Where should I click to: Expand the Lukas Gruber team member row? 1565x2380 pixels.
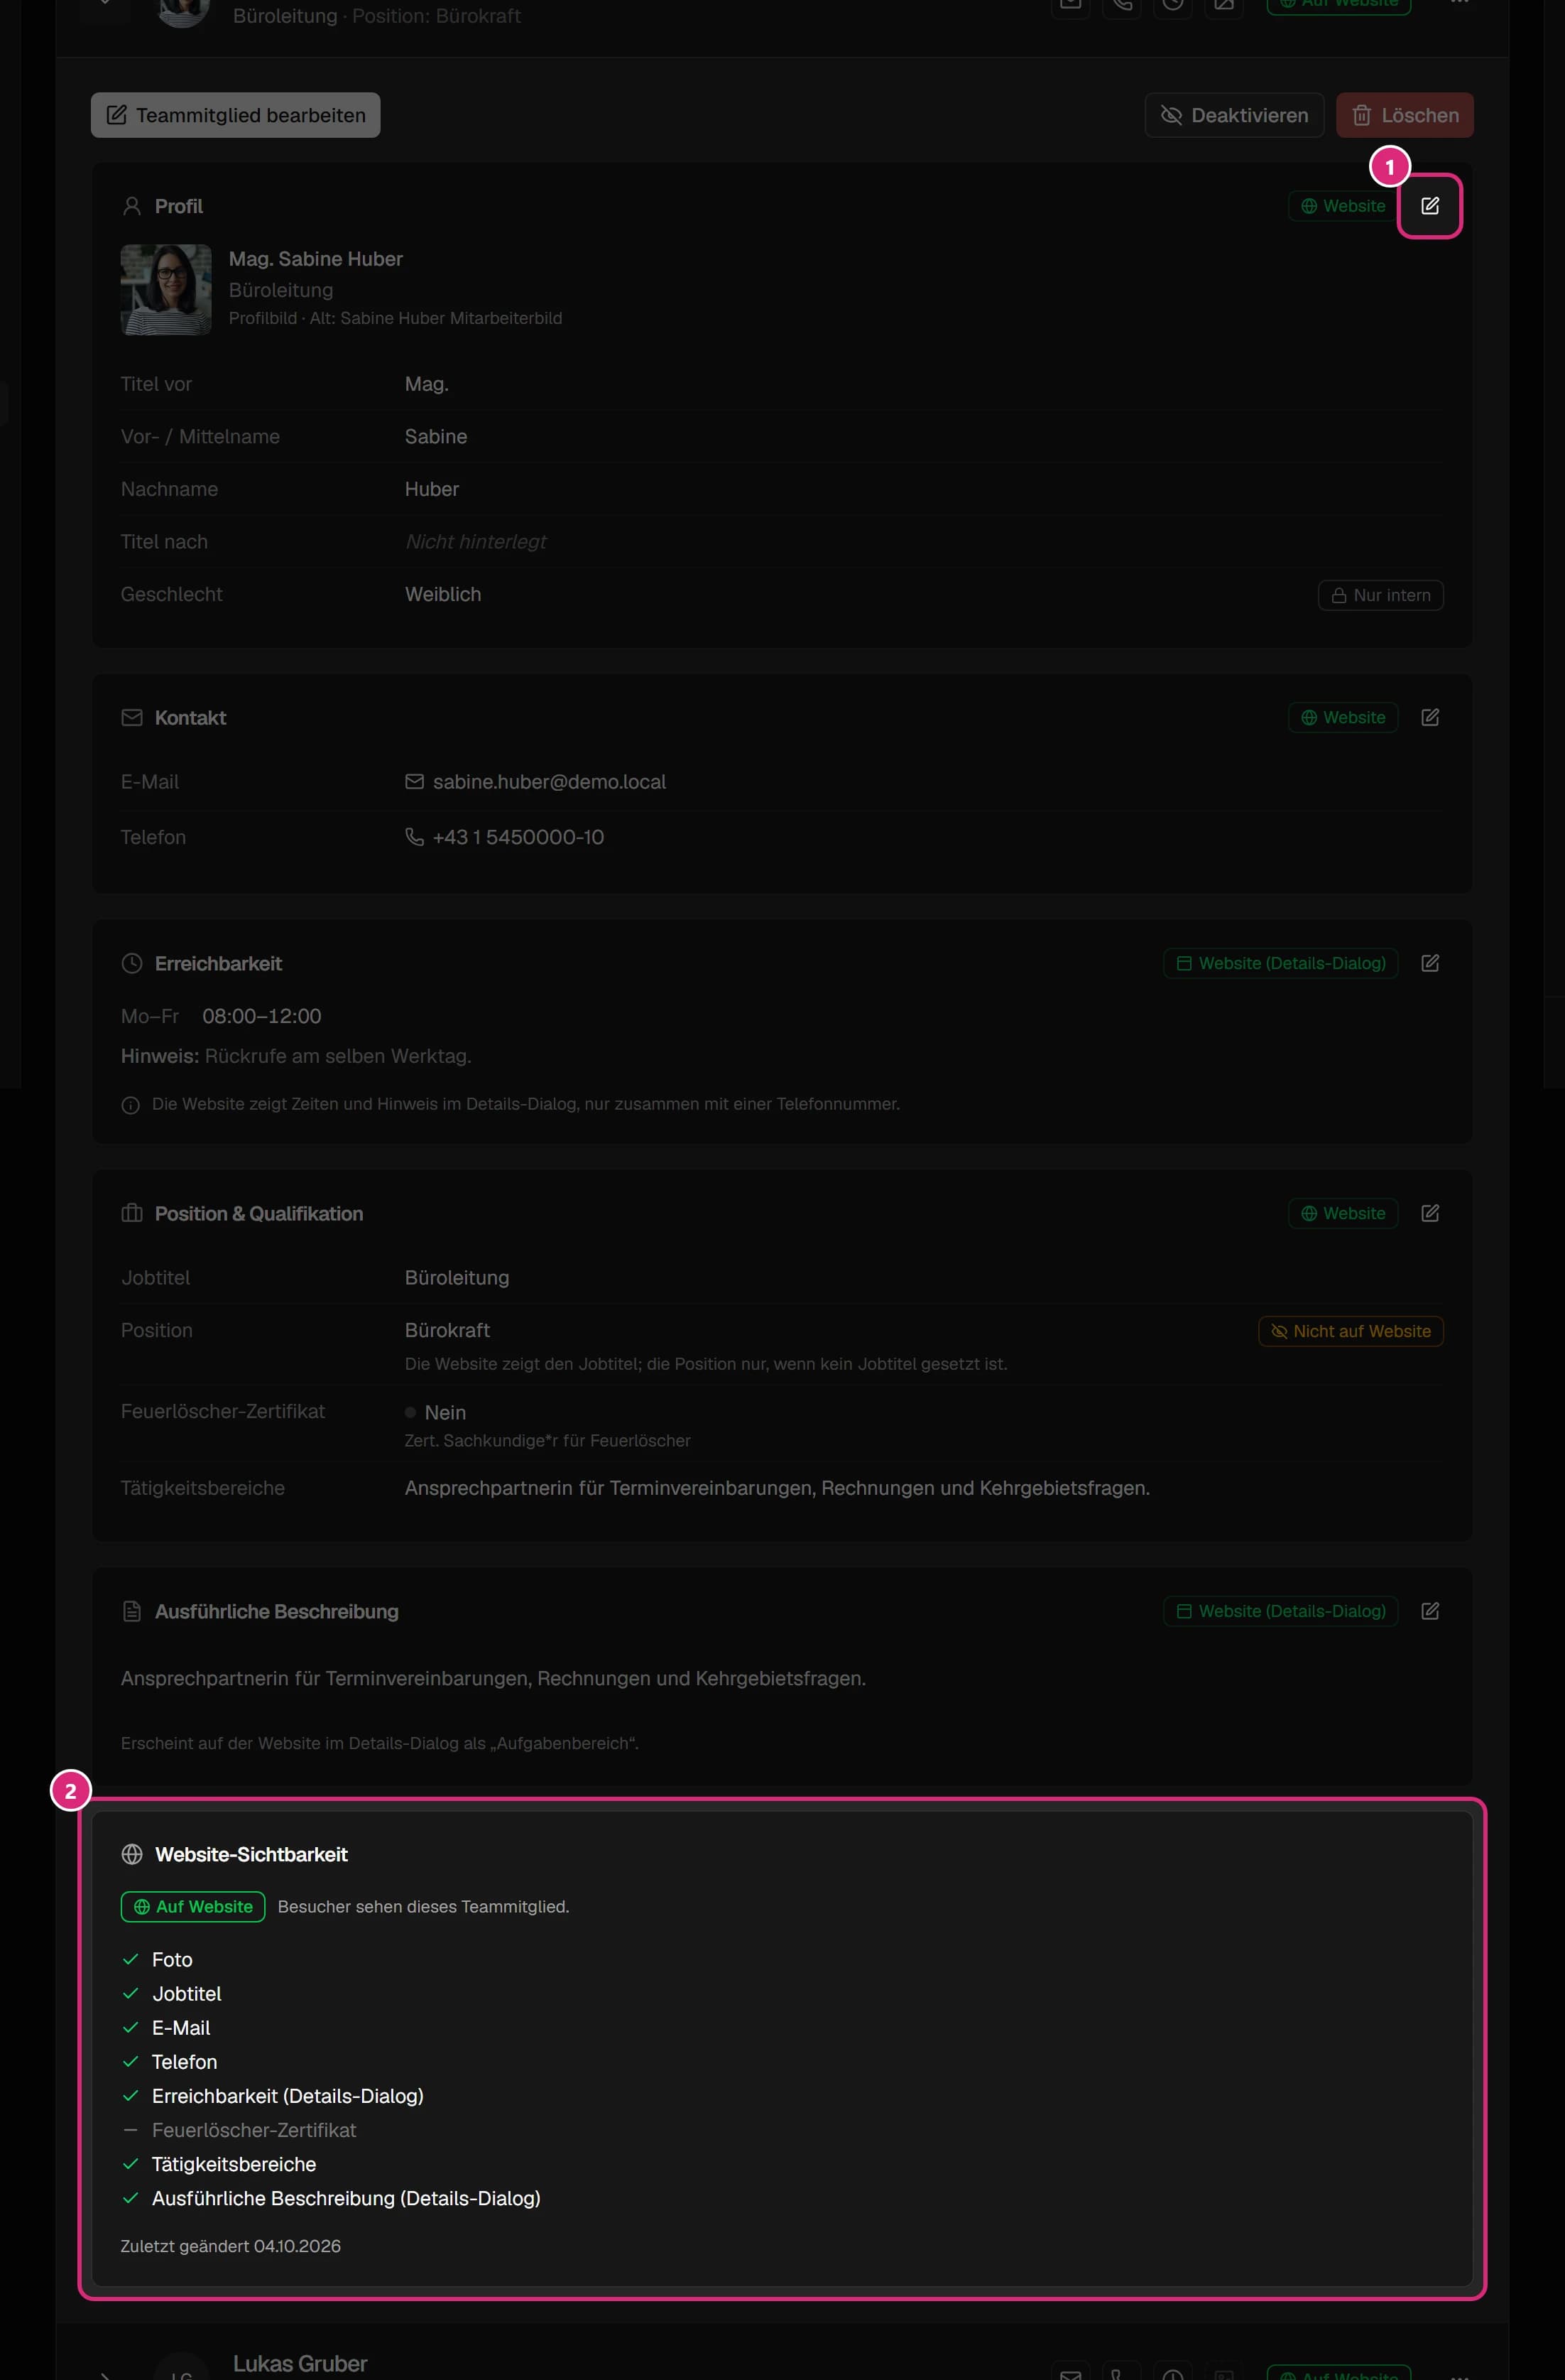(105, 2375)
